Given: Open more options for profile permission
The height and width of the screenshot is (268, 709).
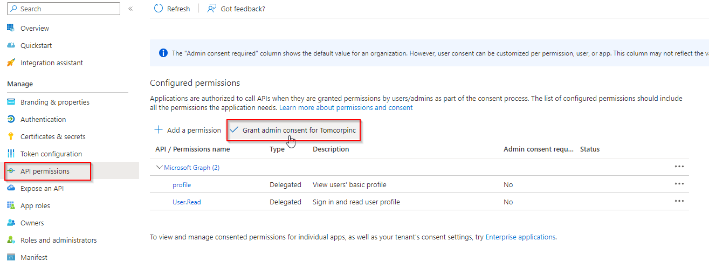Looking at the screenshot, I should pyautogui.click(x=679, y=184).
